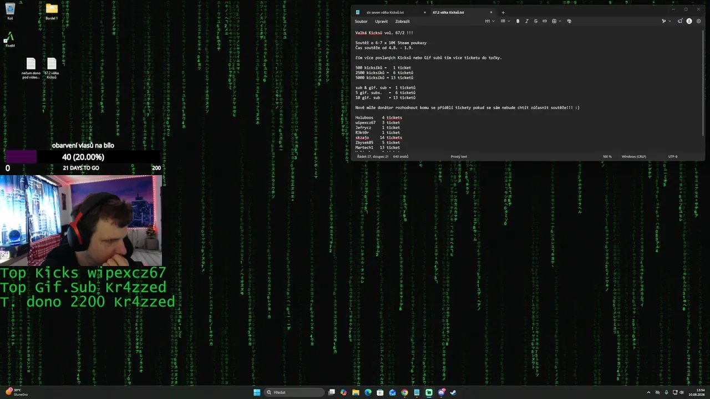Image resolution: width=710 pixels, height=399 pixels.
Task: Click the Windows (CRLF) line ending entry
Action: [x=633, y=156]
